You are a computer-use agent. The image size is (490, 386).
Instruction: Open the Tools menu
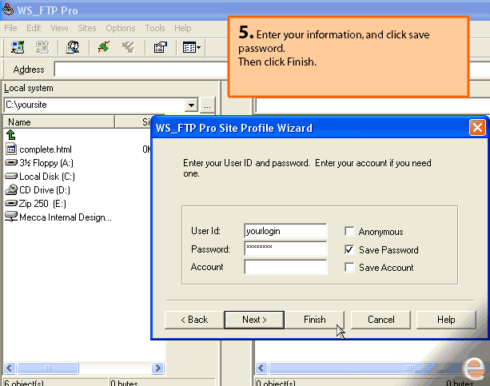click(x=155, y=28)
